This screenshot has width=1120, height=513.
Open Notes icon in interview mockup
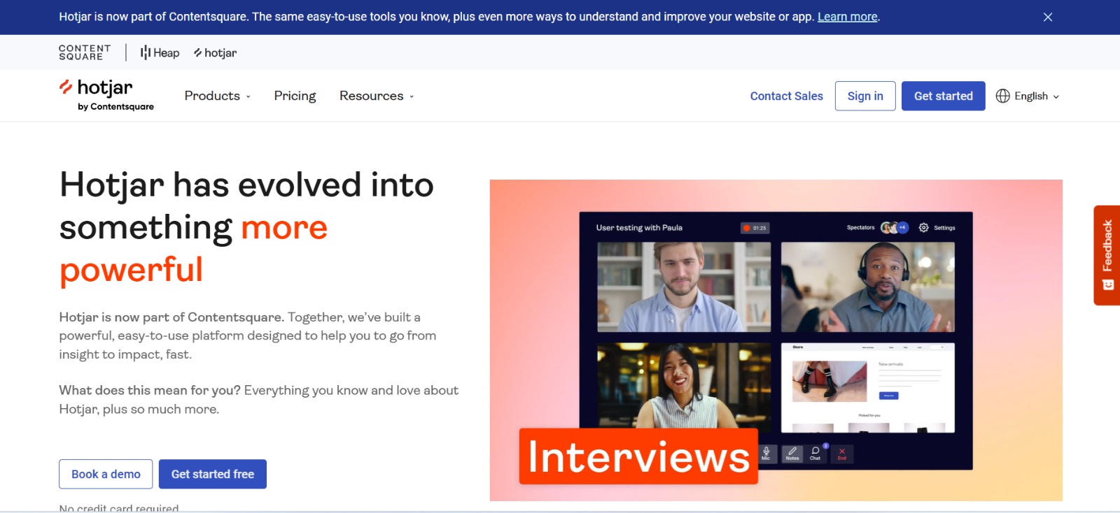click(792, 453)
